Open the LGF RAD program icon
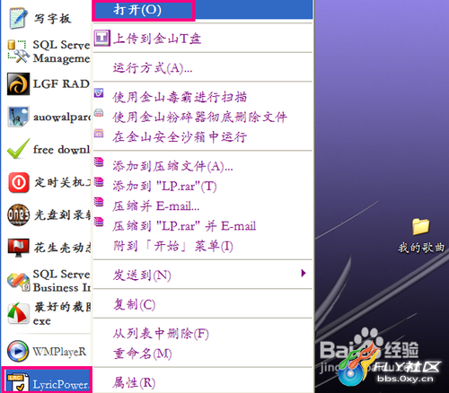This screenshot has width=449, height=393. [19, 83]
